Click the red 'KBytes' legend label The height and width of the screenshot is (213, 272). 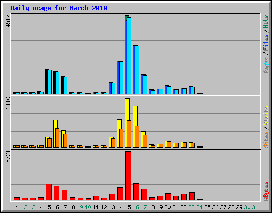click(266, 191)
